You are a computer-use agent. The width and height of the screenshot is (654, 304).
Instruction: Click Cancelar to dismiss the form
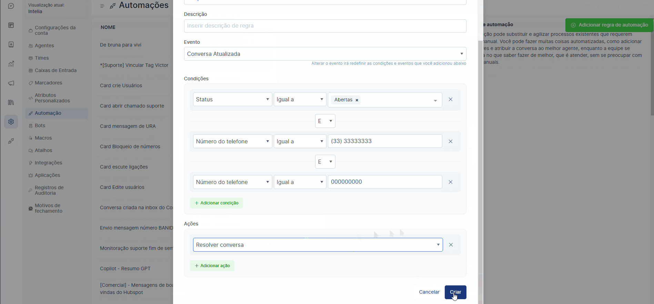(429, 292)
